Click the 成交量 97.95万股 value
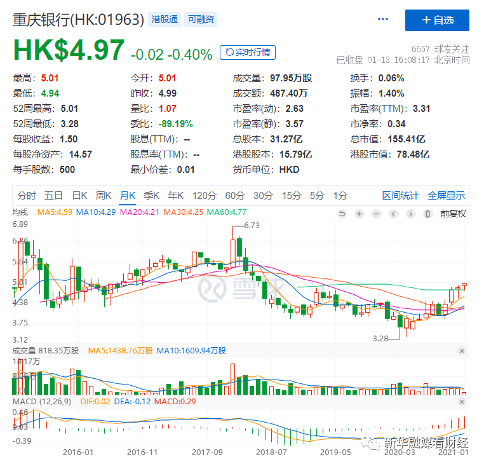The image size is (484, 464). tap(291, 78)
